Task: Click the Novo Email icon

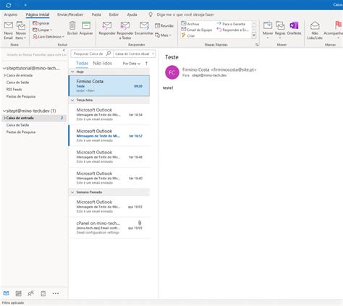Action: click(9, 25)
